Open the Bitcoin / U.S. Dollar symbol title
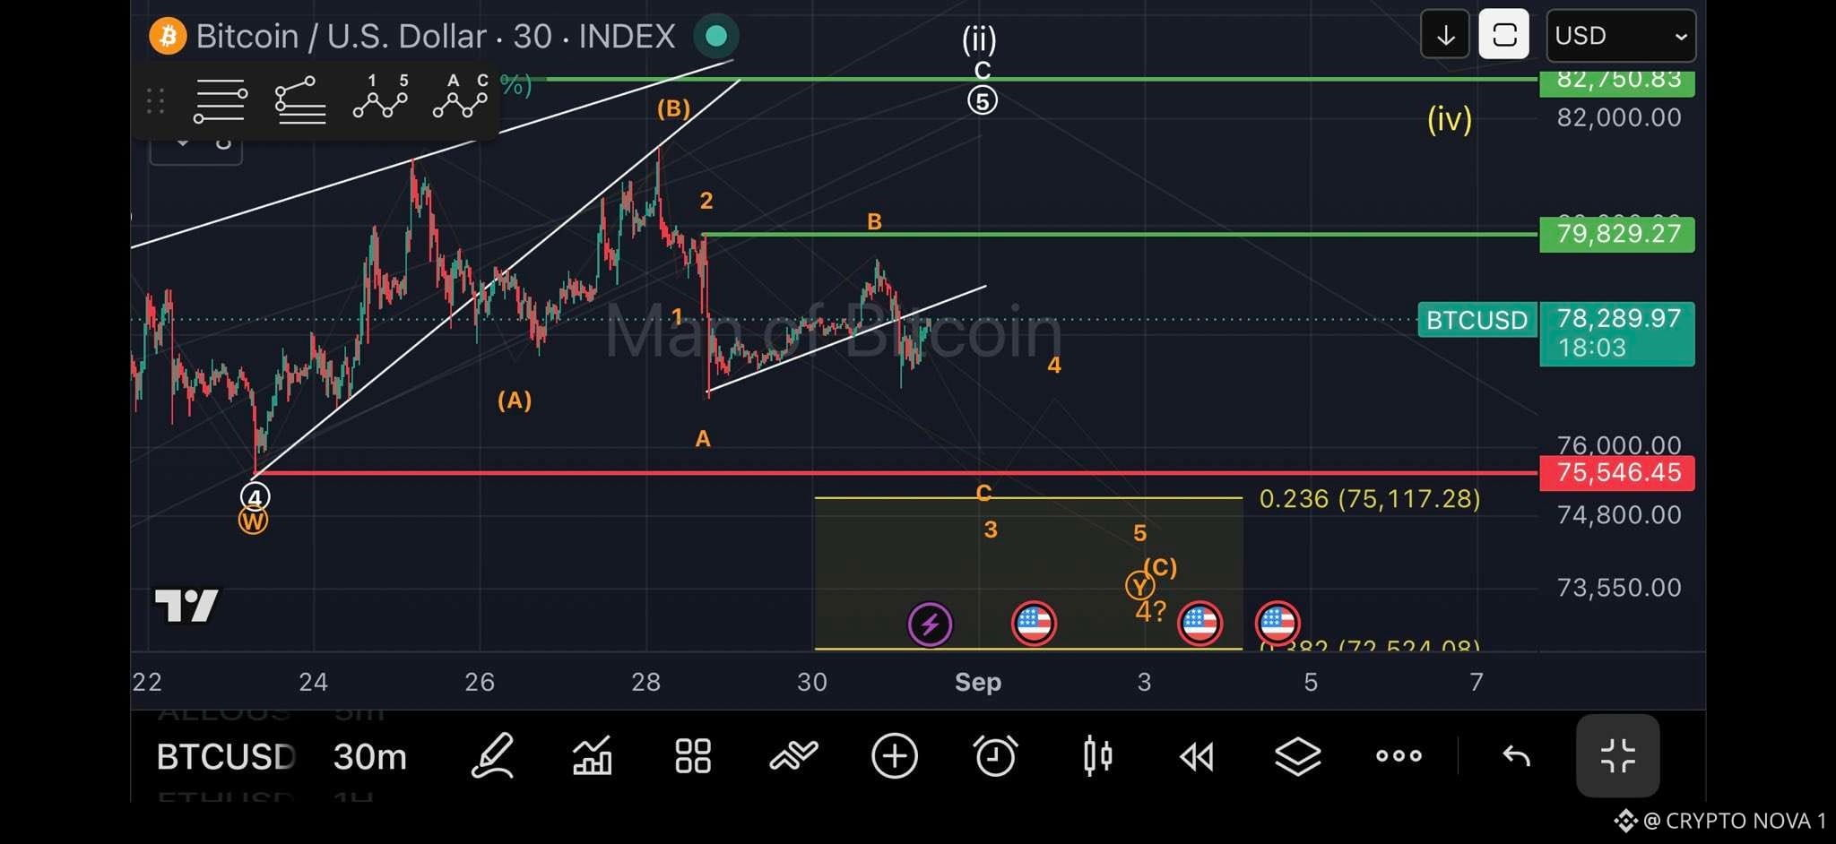 coord(436,36)
